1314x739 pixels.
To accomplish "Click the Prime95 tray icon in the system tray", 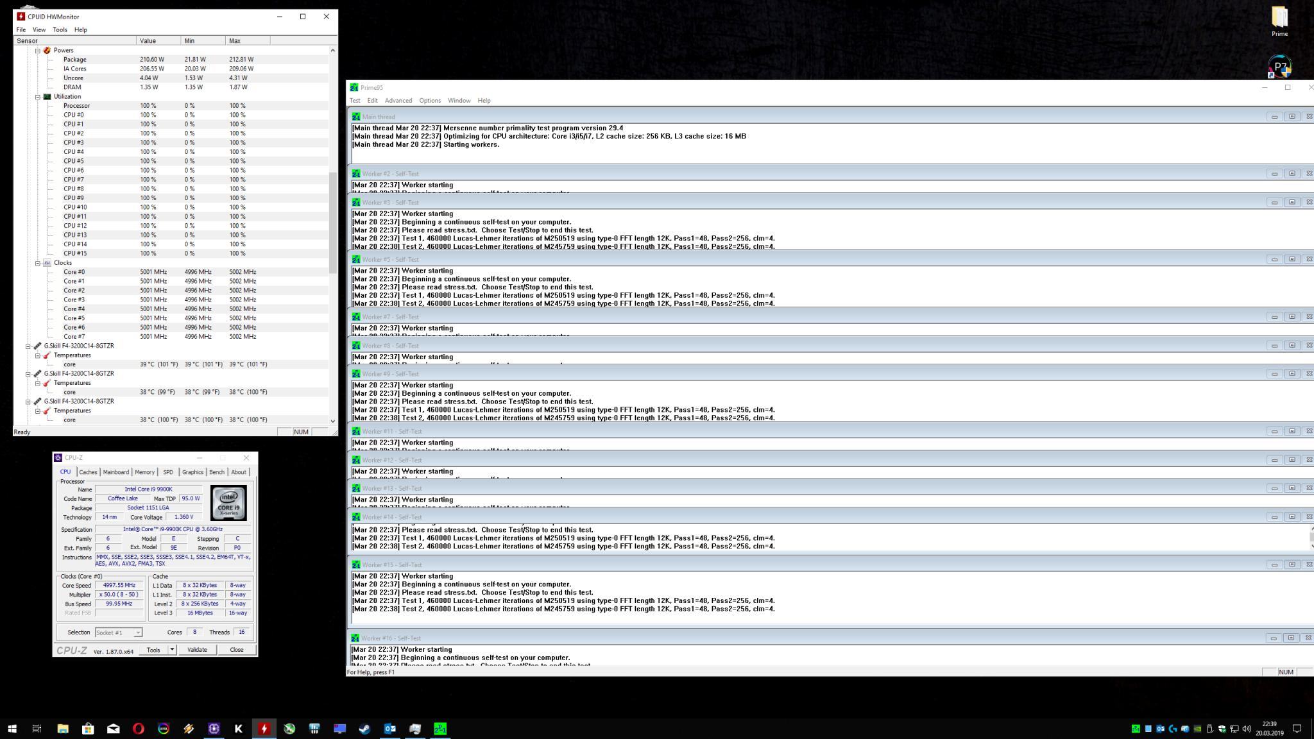I will pyautogui.click(x=1136, y=729).
